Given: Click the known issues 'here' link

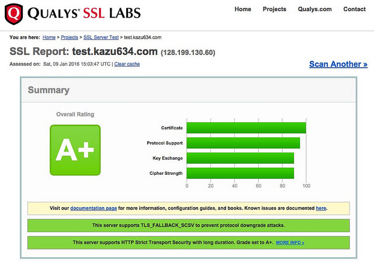Looking at the screenshot, I should [x=321, y=208].
